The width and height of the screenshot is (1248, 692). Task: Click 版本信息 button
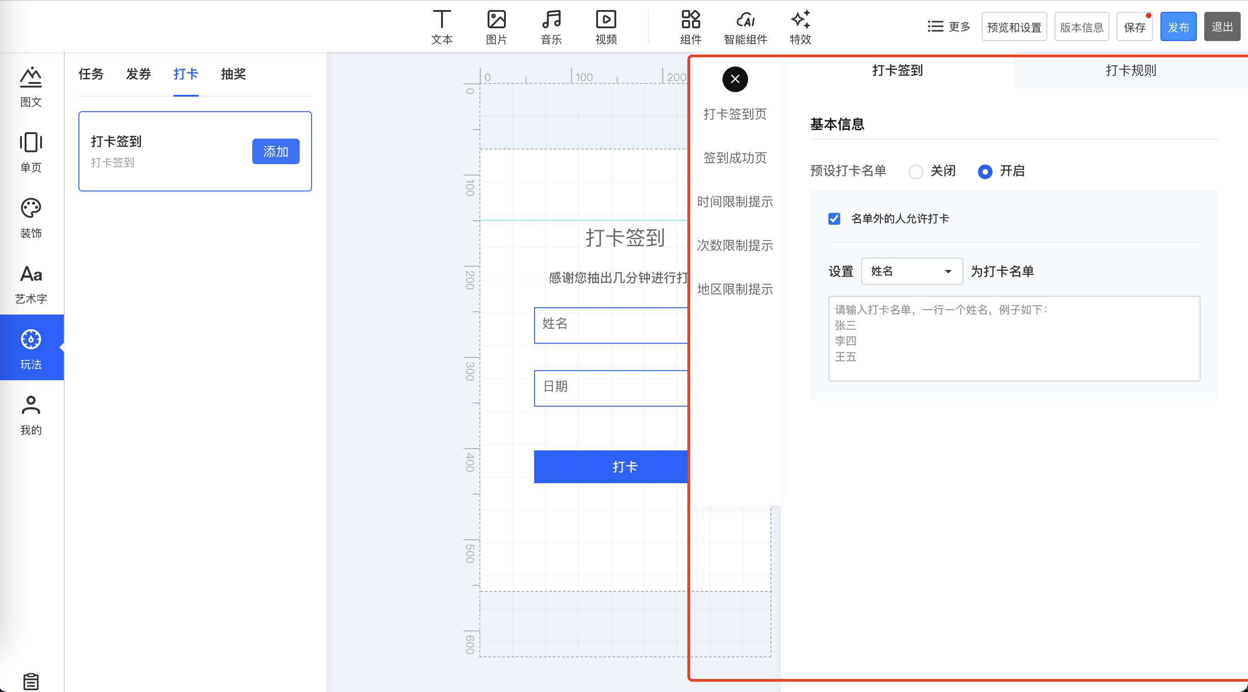click(x=1082, y=27)
